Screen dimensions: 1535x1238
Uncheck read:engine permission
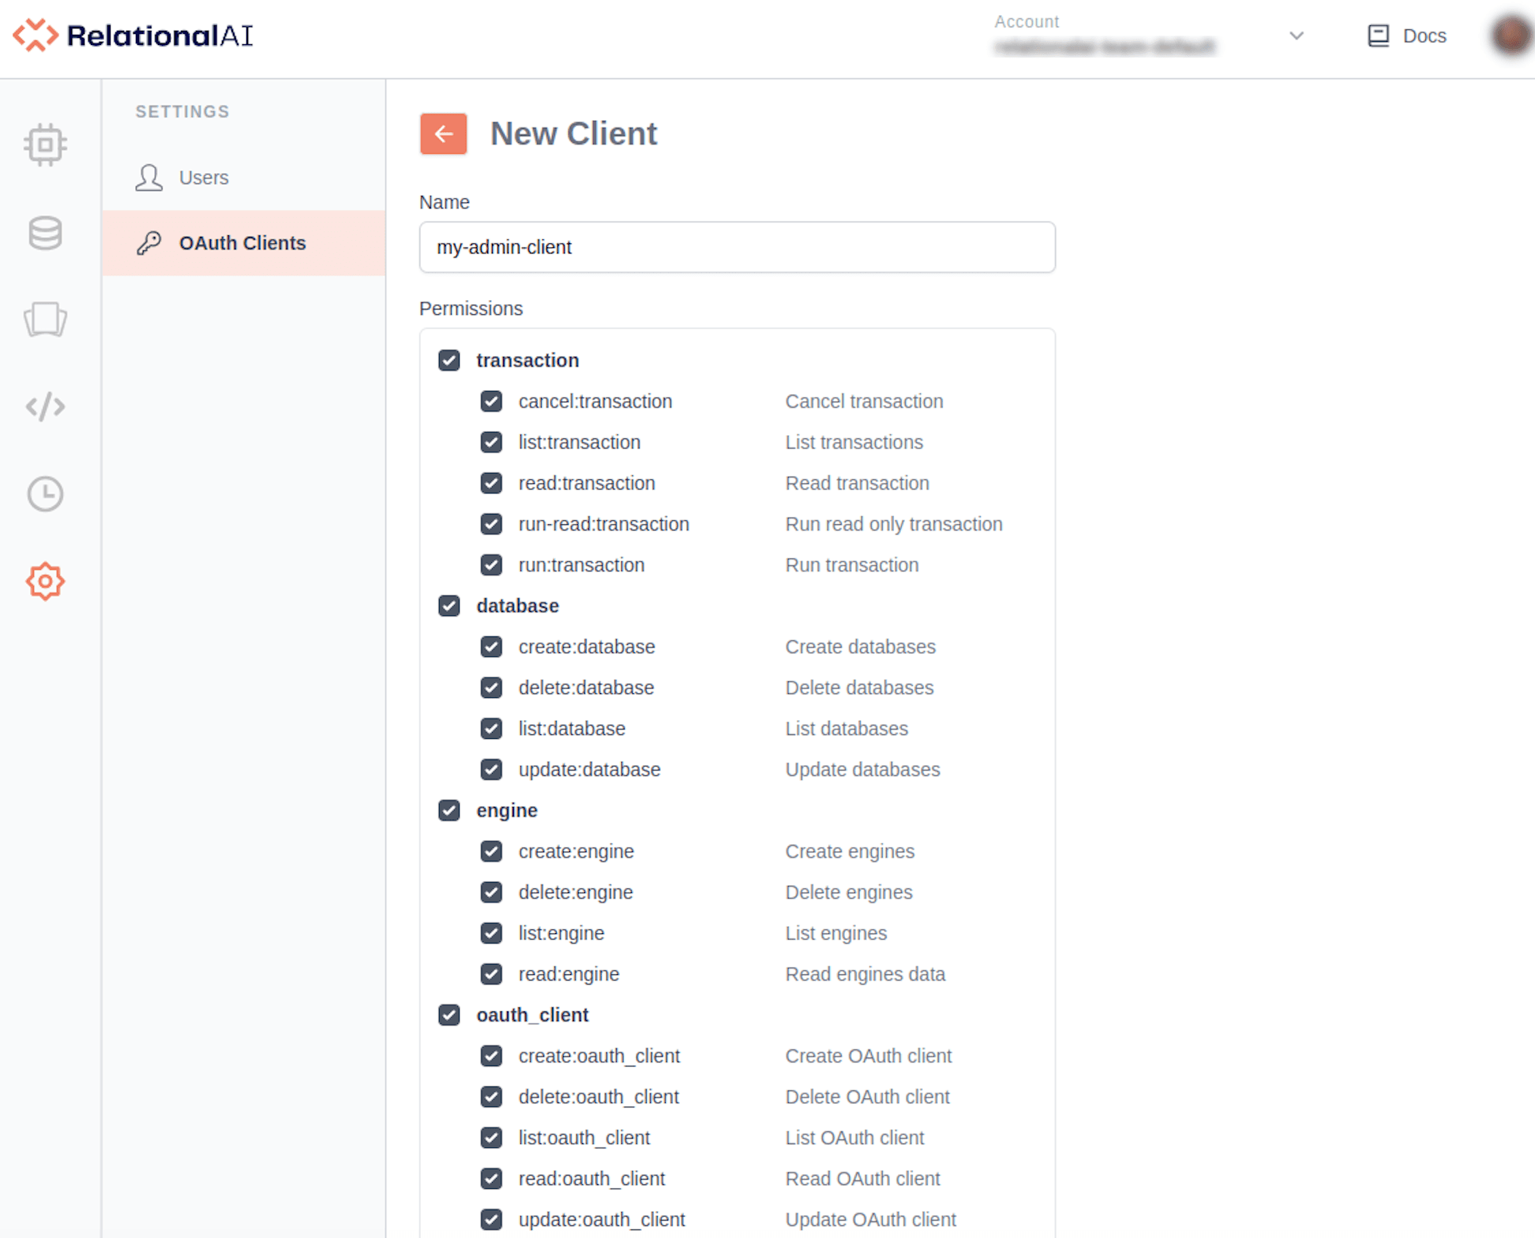(491, 974)
